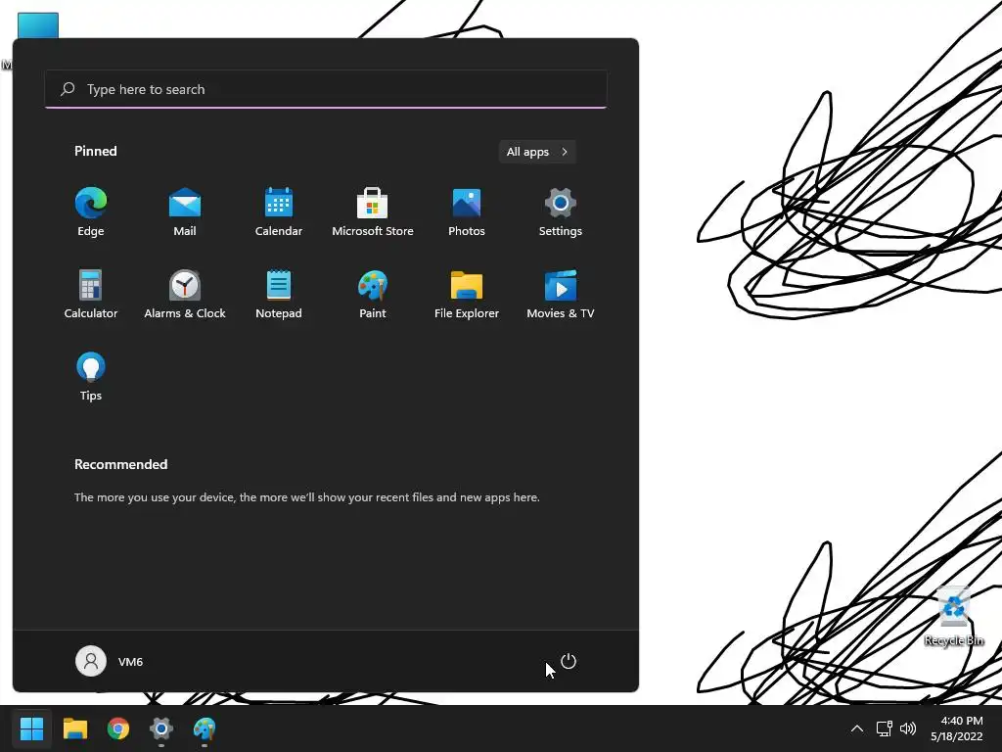Focus the Type here to search box
The width and height of the screenshot is (1002, 752).
click(x=326, y=89)
